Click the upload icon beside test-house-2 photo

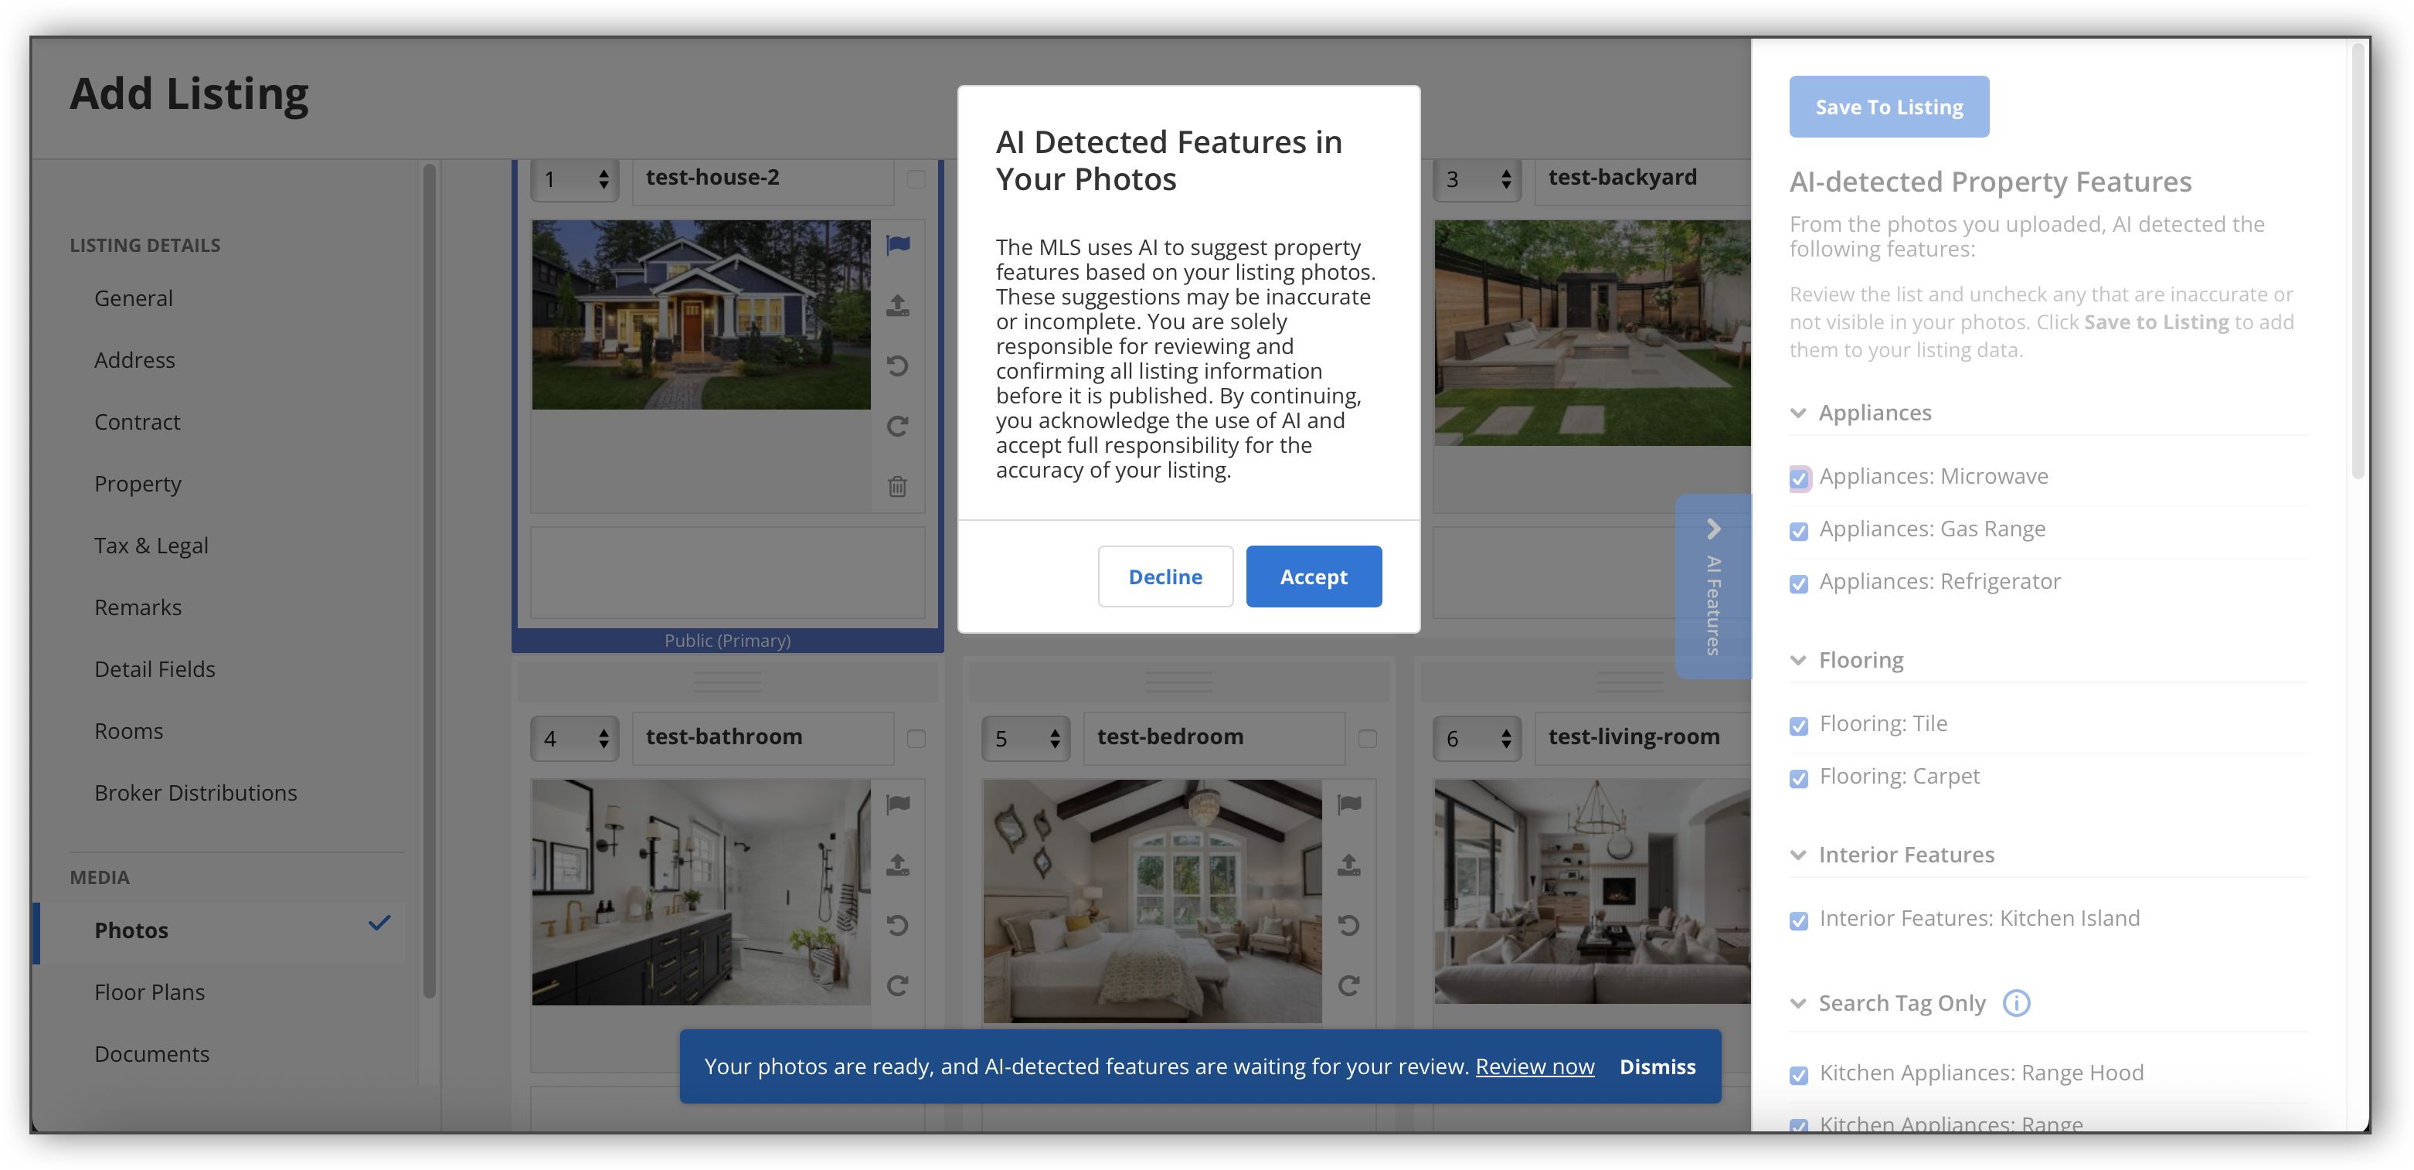[898, 304]
